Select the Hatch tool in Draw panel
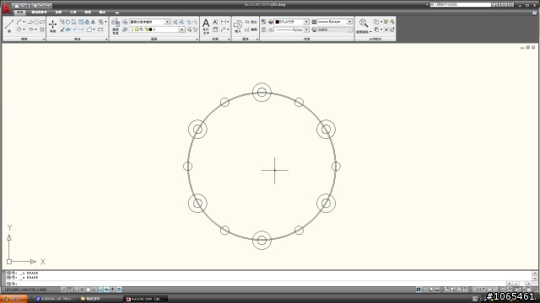Screen dimensions: 540x303 [42, 29]
